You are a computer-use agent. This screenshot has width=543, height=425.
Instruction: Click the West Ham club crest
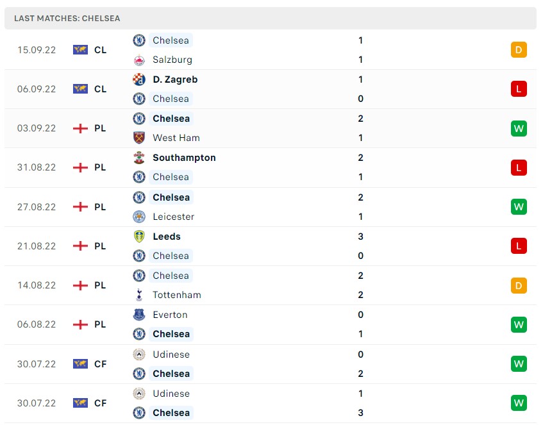[139, 138]
